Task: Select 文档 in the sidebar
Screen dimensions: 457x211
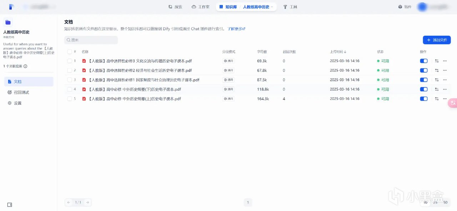Action: [29, 82]
